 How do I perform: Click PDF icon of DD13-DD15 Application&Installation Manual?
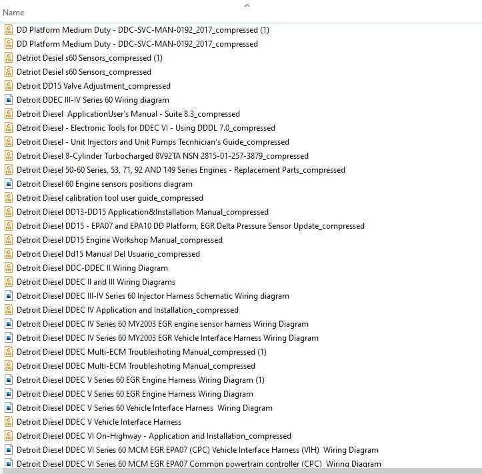9,212
